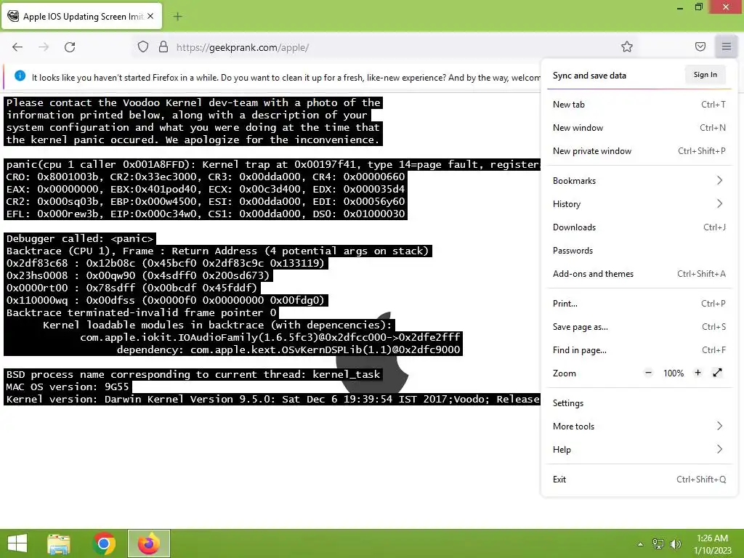Open the network tray icon
744x558 pixels.
tap(658, 544)
